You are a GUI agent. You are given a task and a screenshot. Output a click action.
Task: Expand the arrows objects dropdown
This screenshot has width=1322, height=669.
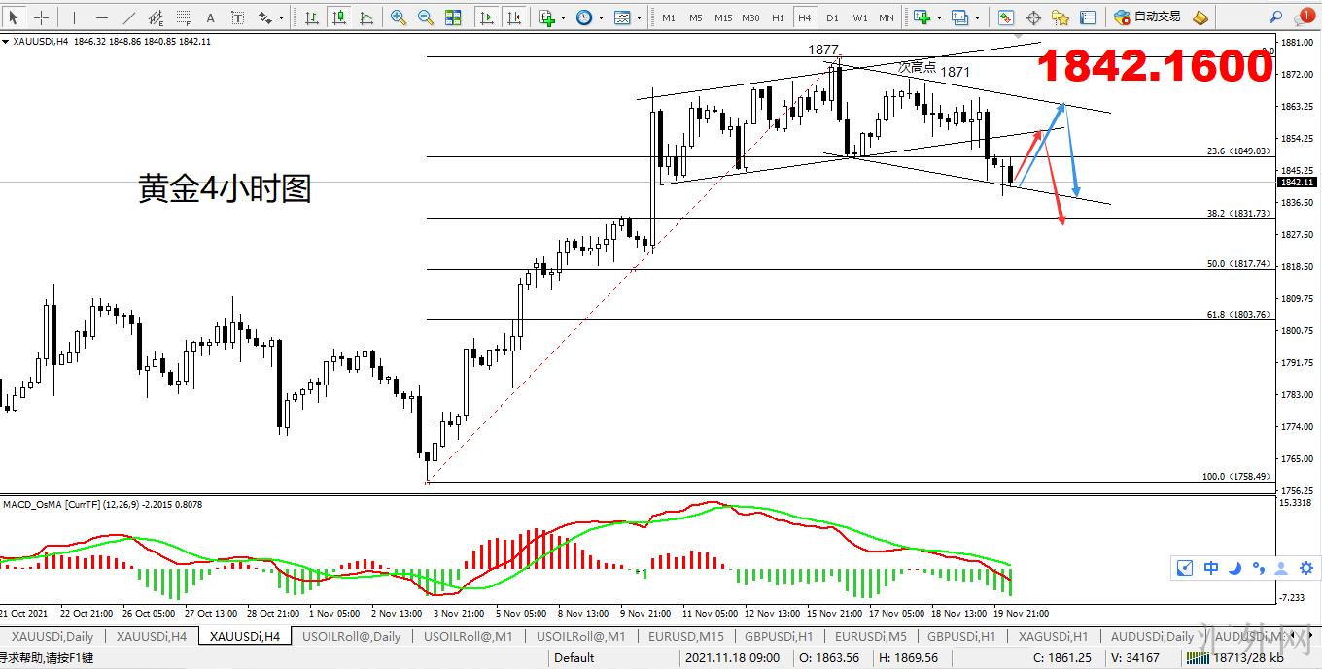(282, 17)
